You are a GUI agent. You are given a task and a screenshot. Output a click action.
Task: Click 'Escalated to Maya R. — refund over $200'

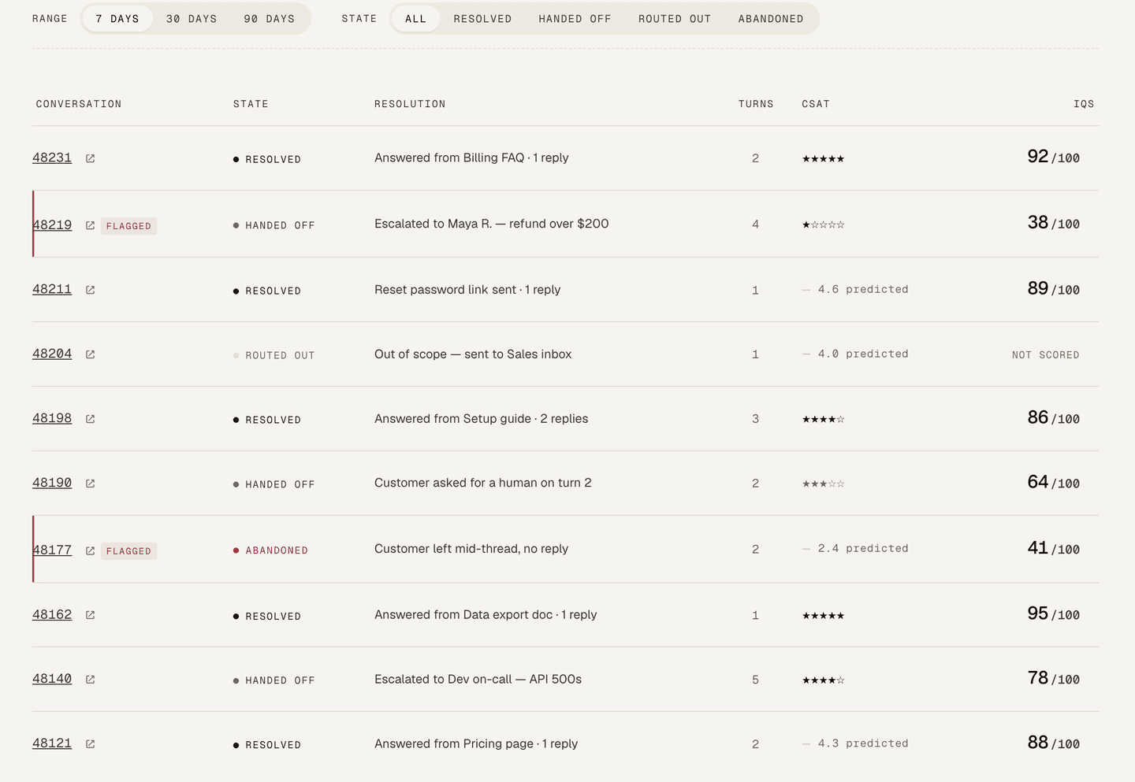(x=492, y=224)
